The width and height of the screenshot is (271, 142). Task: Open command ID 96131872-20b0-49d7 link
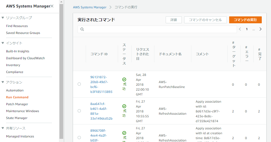pos(101,84)
